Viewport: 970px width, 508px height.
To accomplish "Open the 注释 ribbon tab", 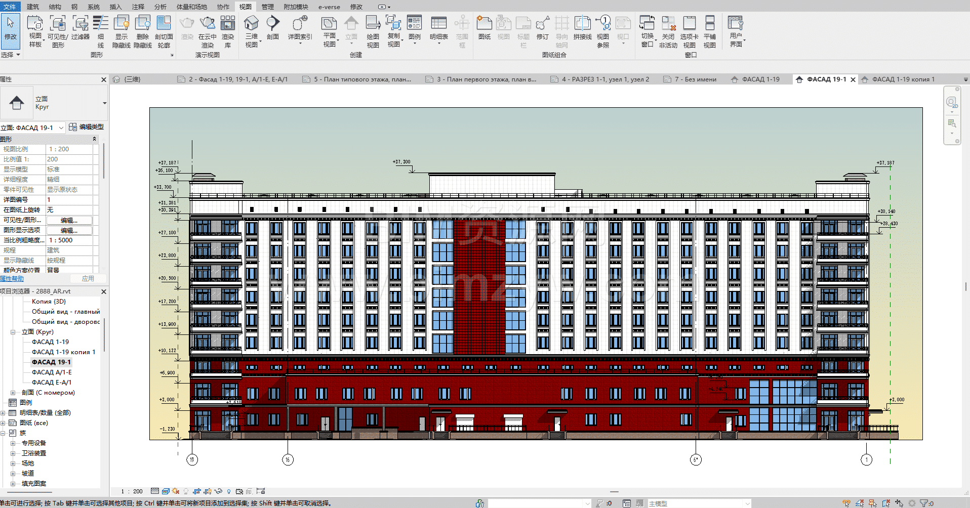I will [x=138, y=7].
